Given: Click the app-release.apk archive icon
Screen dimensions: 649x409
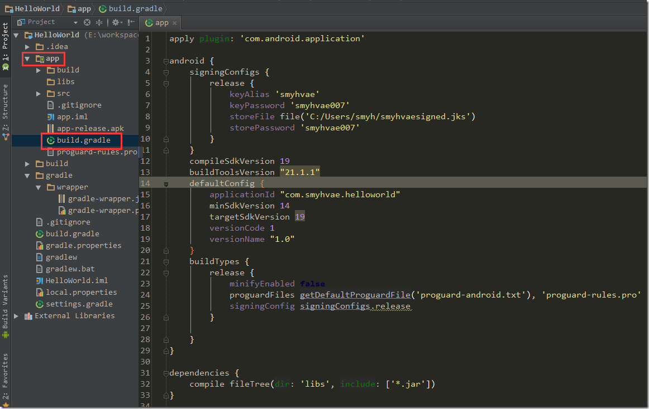Looking at the screenshot, I should click(x=51, y=129).
